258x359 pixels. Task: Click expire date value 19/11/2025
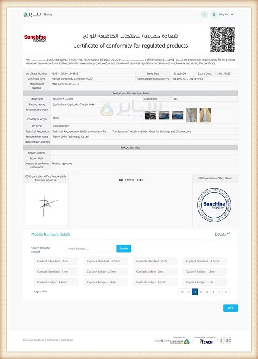[x=224, y=73]
